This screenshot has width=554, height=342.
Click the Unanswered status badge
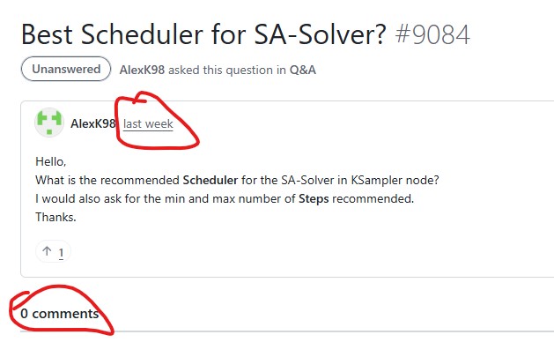click(66, 69)
